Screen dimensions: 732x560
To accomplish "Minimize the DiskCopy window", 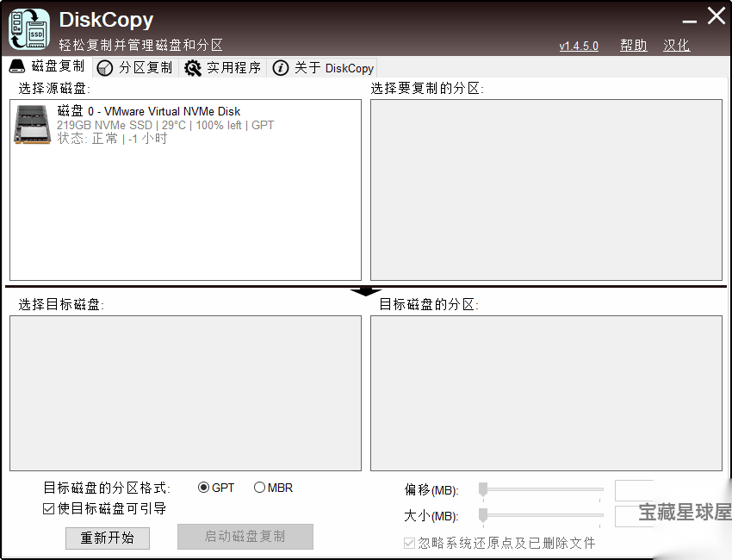I will click(x=690, y=21).
